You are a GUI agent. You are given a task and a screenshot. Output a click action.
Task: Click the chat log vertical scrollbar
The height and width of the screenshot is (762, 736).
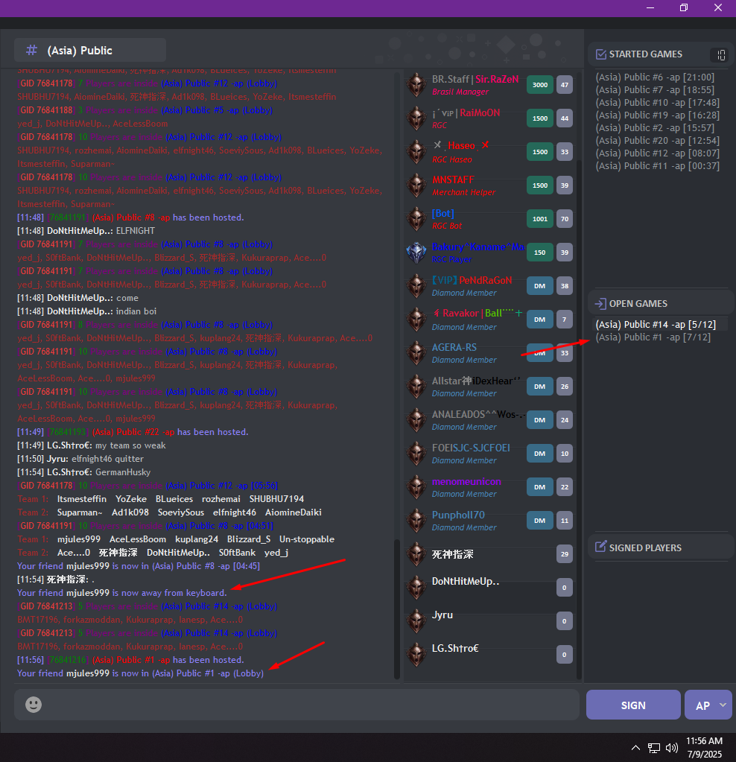397,608
